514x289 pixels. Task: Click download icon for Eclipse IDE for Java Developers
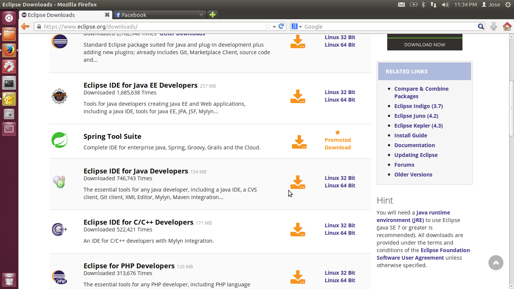[298, 182]
